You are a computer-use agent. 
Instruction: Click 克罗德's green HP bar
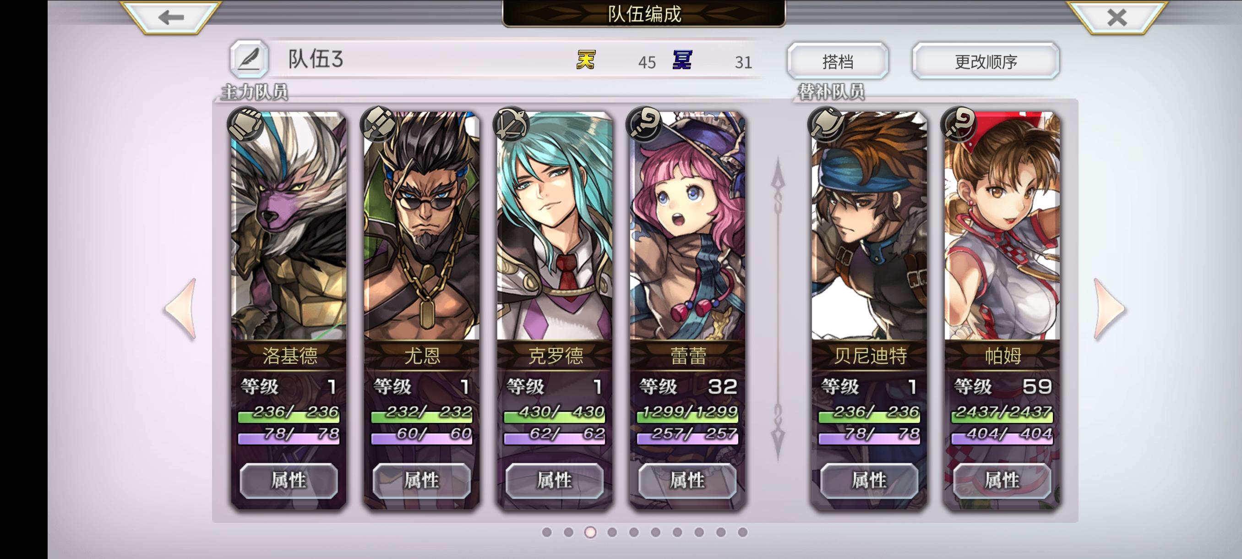coord(555,413)
